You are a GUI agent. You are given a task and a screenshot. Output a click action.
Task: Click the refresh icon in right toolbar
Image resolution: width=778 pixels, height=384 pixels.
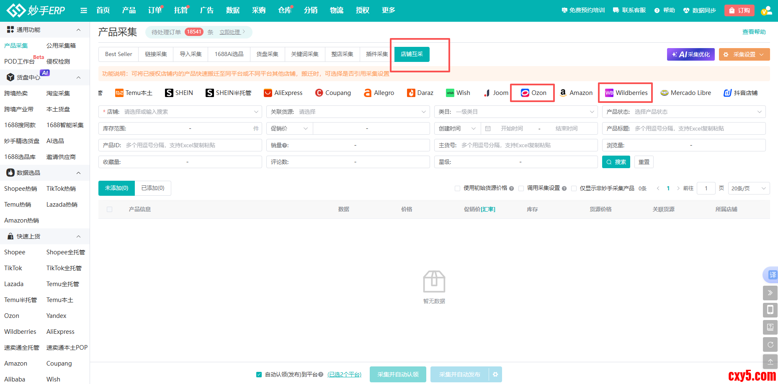[x=770, y=344]
